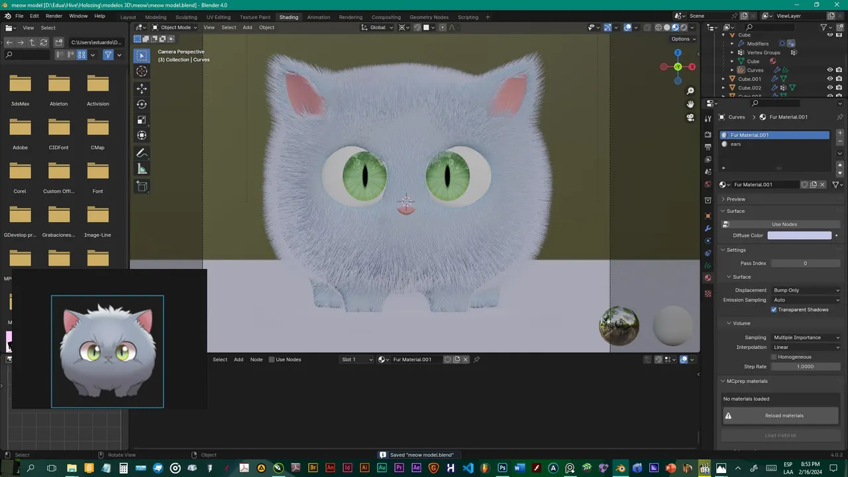
Task: Switch to wireframe viewport shading
Action: [659, 27]
